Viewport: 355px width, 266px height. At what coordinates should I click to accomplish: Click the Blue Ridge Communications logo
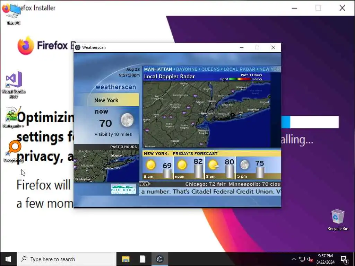(x=123, y=189)
